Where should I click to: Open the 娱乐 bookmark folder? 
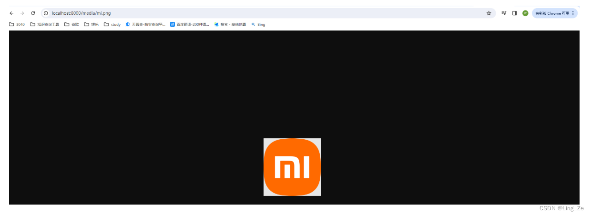pyautogui.click(x=92, y=24)
